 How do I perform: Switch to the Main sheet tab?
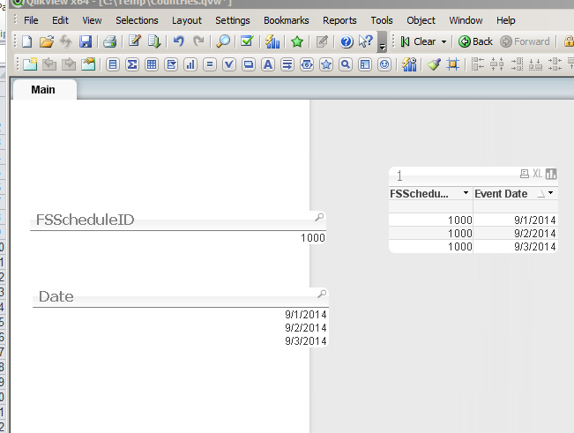click(x=43, y=90)
